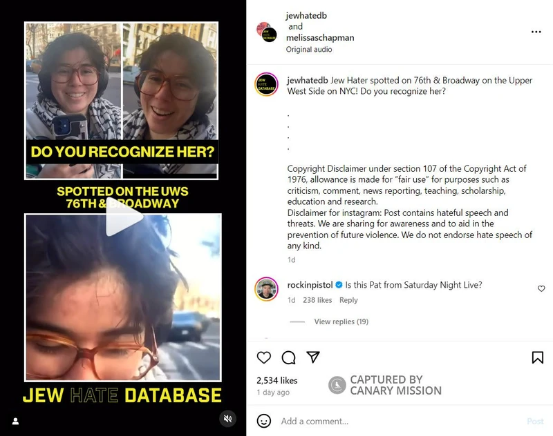Open the three-dot more options menu
This screenshot has height=436, width=553.
coord(536,32)
